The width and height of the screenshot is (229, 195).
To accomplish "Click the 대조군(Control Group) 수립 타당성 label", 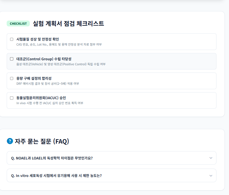I will pyautogui.click(x=44, y=59).
